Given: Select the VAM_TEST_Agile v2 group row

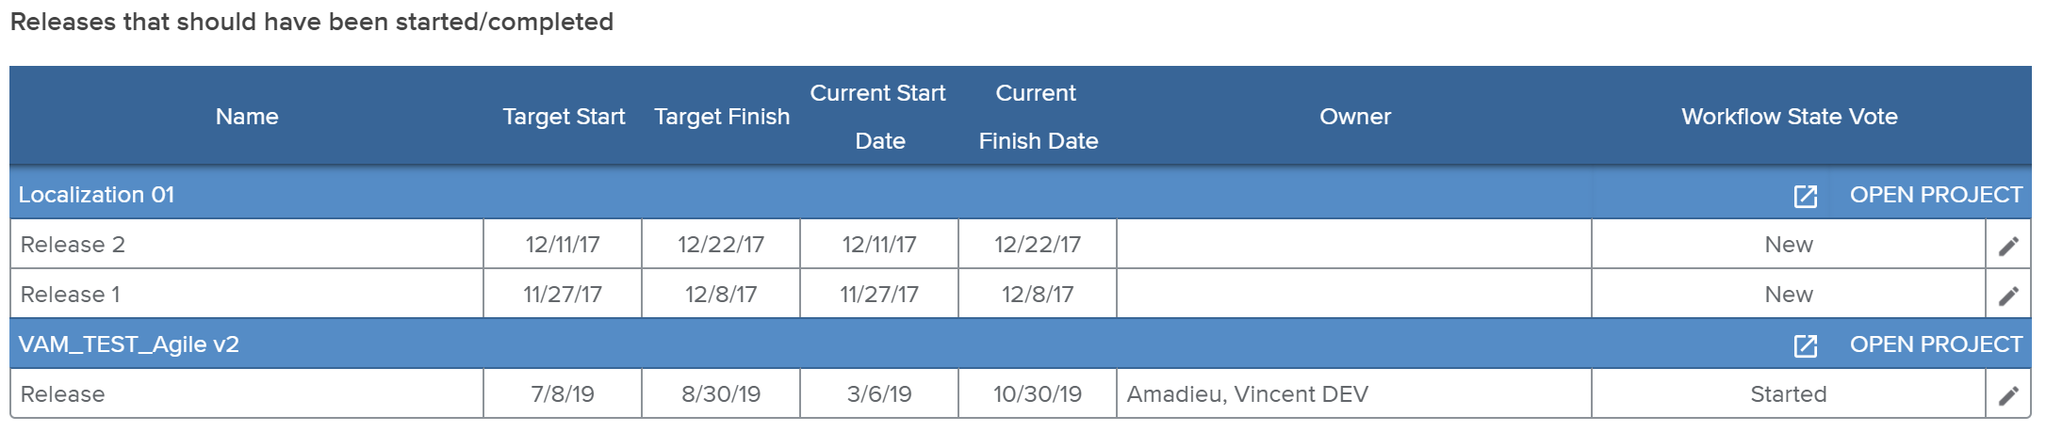Looking at the screenshot, I should (x=129, y=344).
